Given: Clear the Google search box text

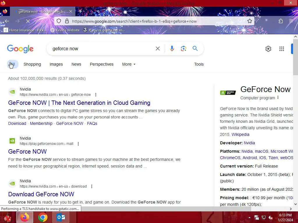Looking at the screenshot, I should click(157, 48).
